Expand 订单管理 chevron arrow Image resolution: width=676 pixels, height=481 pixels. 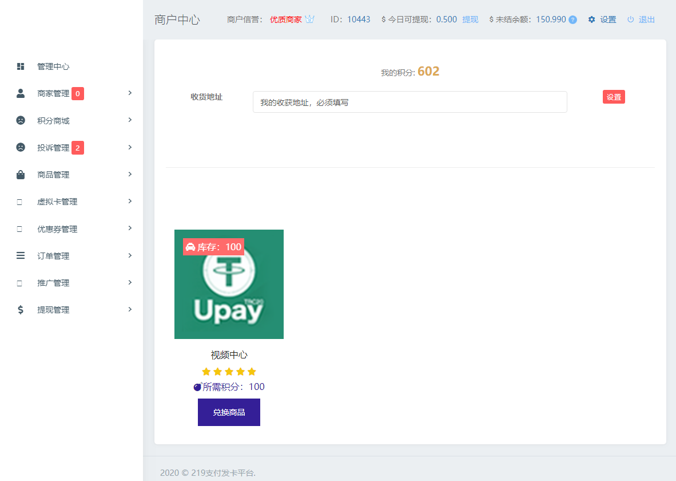tap(130, 255)
